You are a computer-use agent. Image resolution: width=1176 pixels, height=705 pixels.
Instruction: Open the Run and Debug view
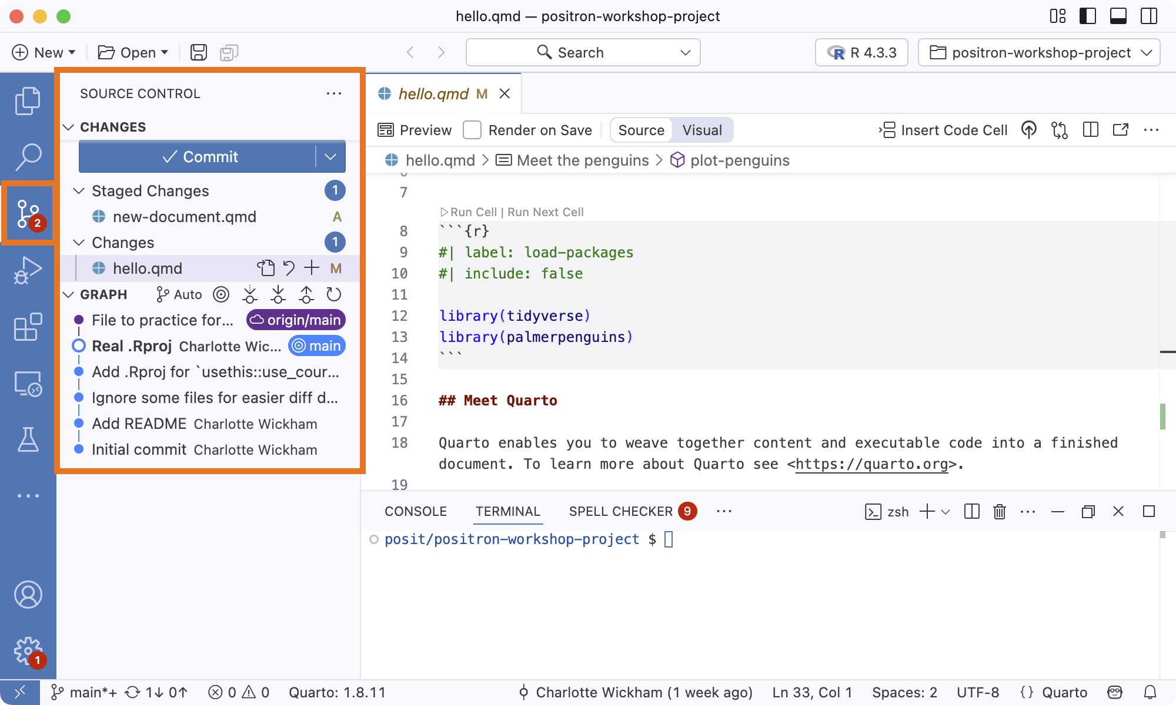[x=28, y=270]
